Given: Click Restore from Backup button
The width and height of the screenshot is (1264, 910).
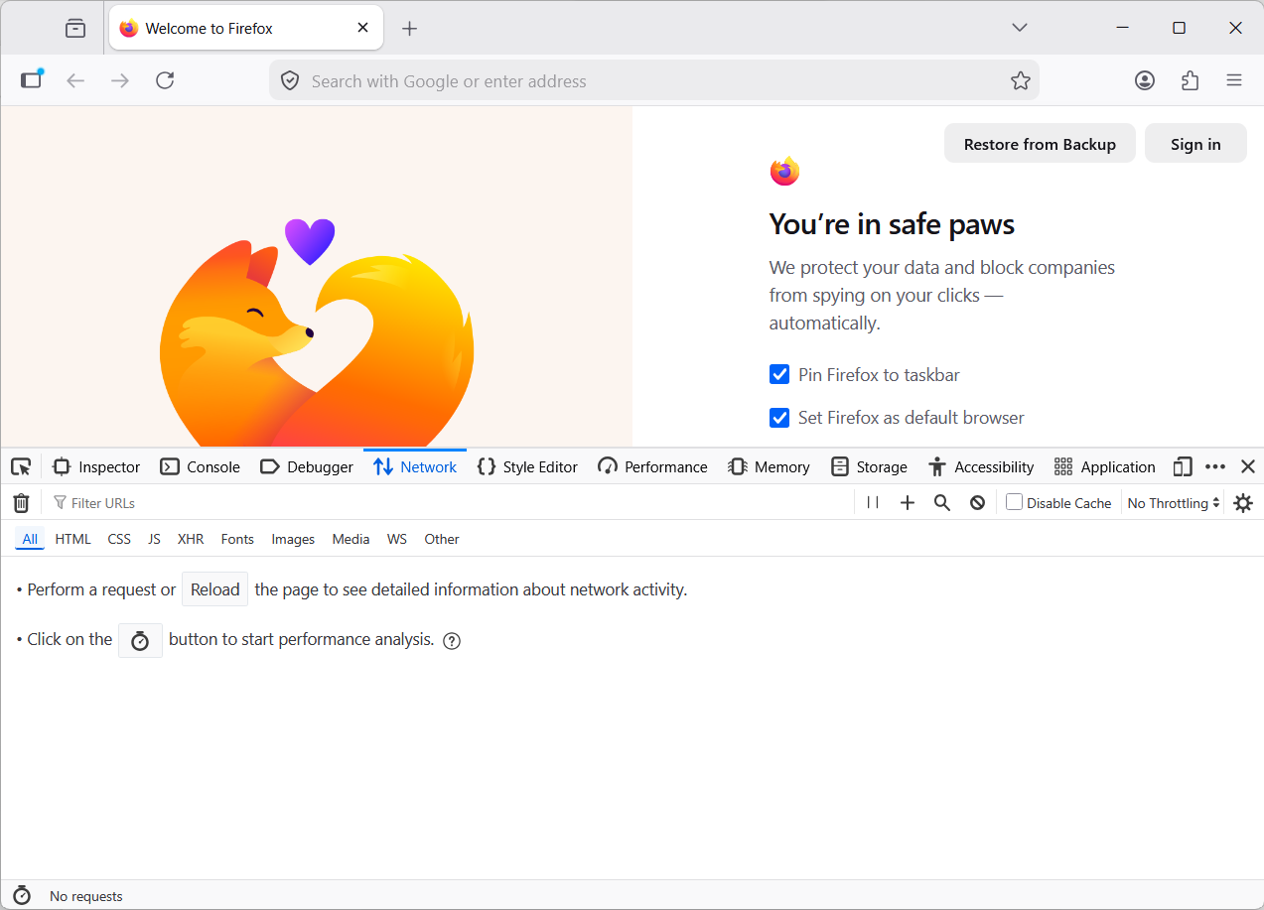Looking at the screenshot, I should pos(1040,144).
